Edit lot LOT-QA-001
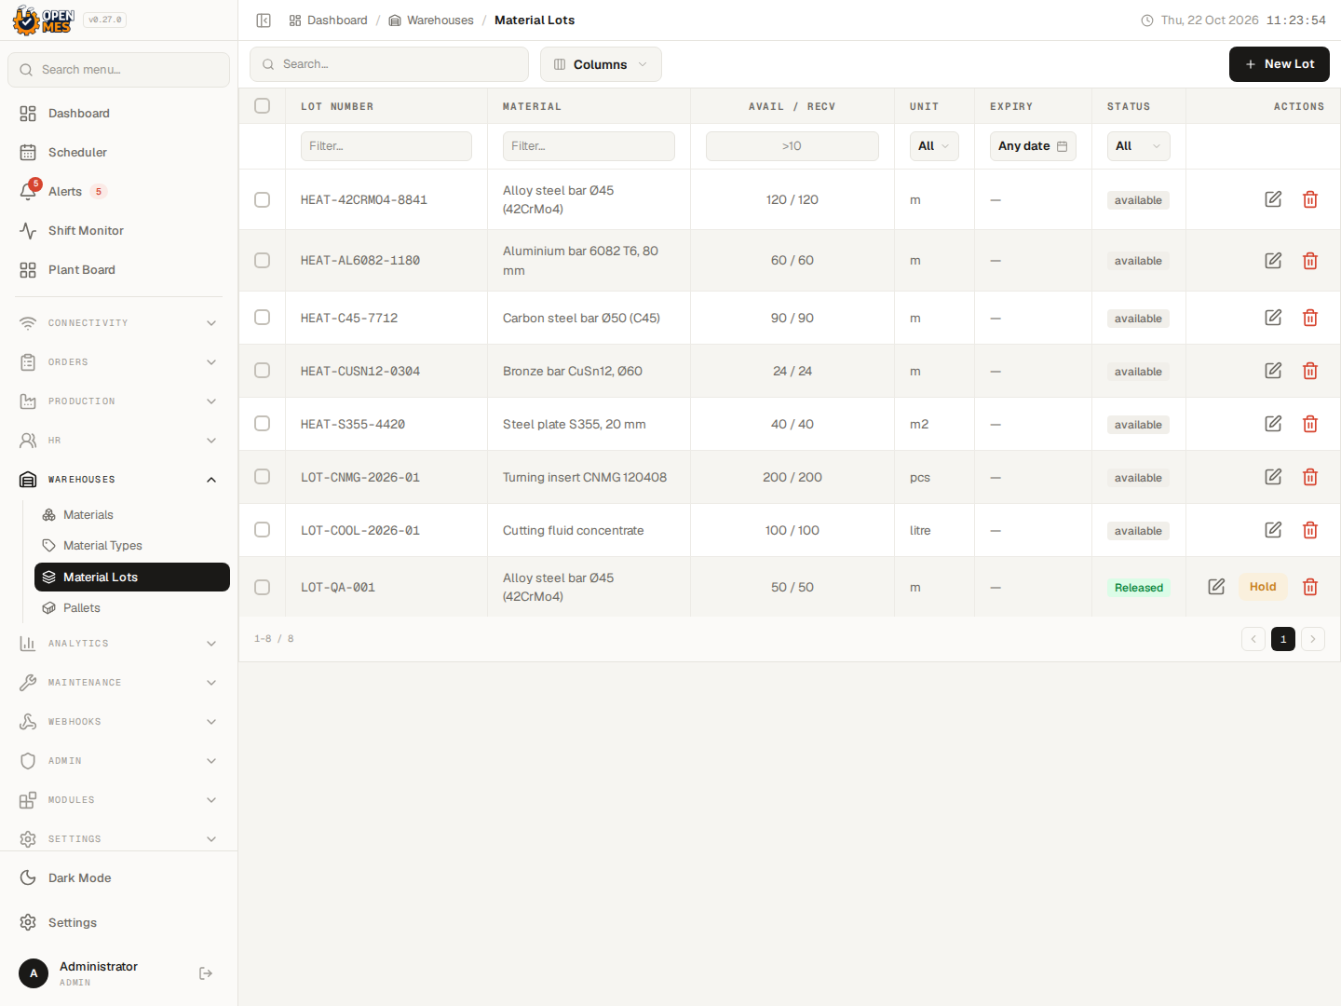 [1216, 587]
